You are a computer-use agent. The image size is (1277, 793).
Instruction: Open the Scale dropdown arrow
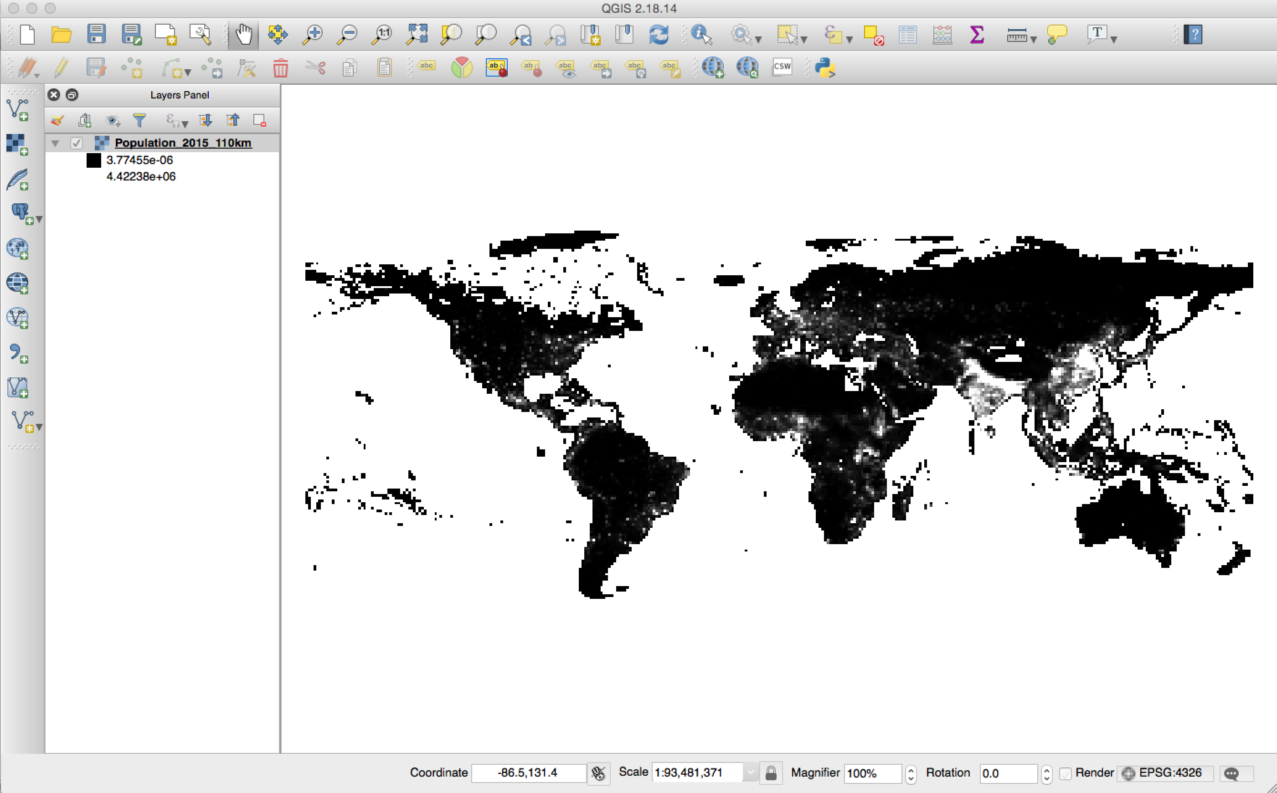(x=751, y=772)
